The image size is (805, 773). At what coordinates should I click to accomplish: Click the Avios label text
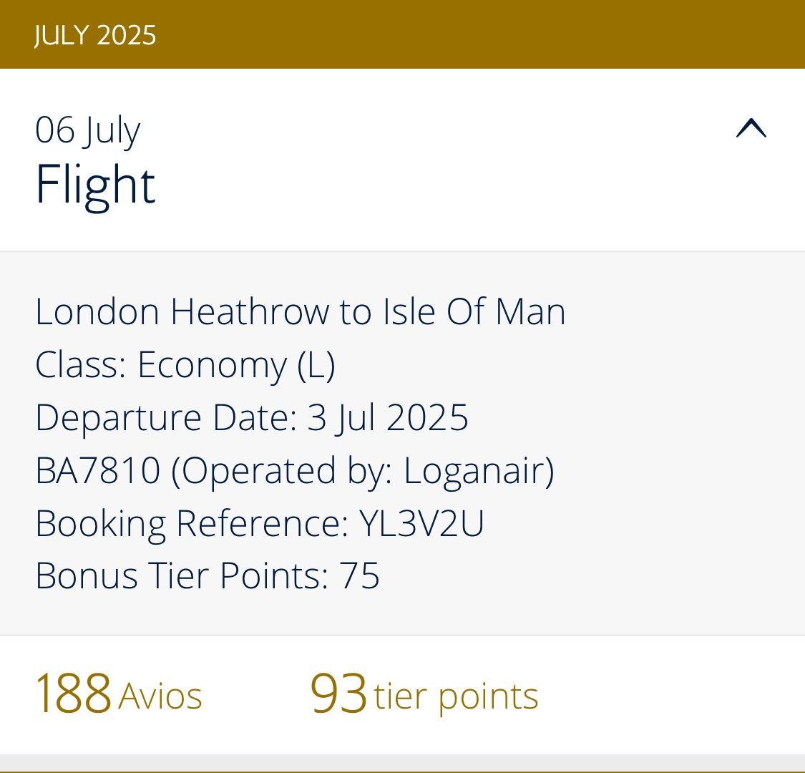coord(160,696)
